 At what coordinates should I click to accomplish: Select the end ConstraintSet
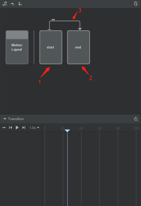click(x=78, y=47)
